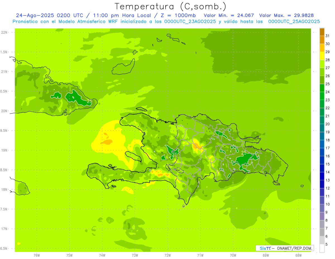Click the "9.5N" latitude axis label
Screen dimensions: 335x259
(4, 131)
